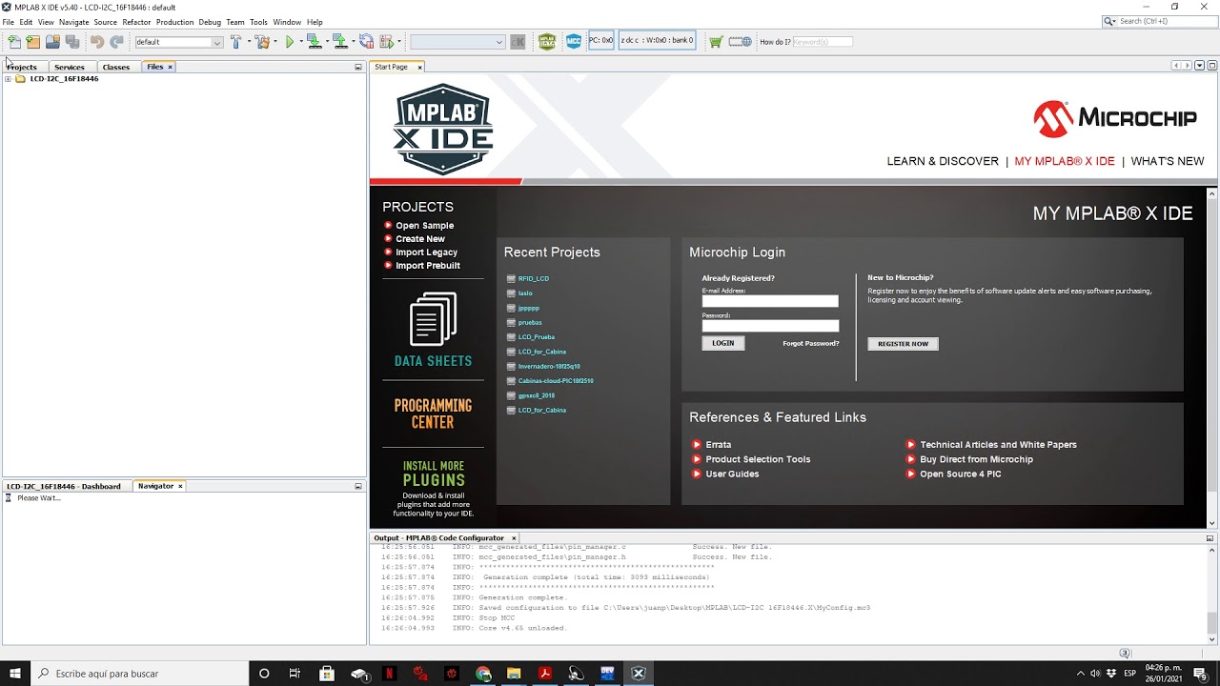Open MPLAB Code Configurator (MCC) icon

click(574, 42)
